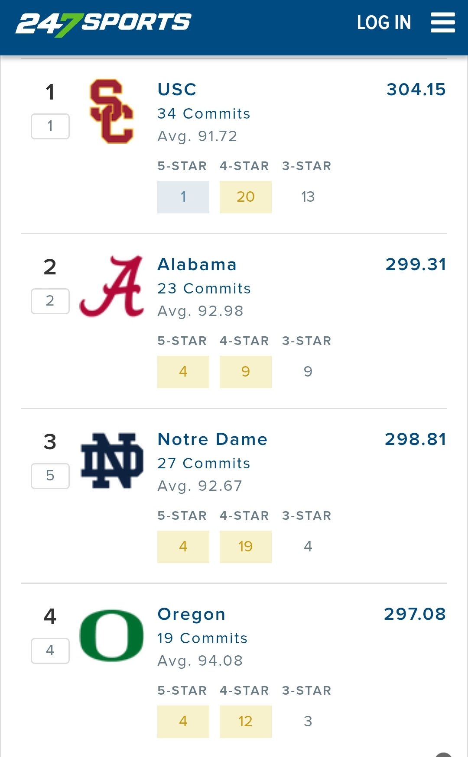Open the Notre Dame team link
Image resolution: width=468 pixels, height=757 pixels.
(x=212, y=439)
